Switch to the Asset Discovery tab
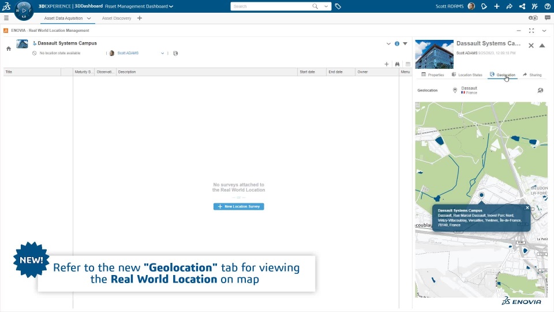The width and height of the screenshot is (554, 312). tap(116, 18)
